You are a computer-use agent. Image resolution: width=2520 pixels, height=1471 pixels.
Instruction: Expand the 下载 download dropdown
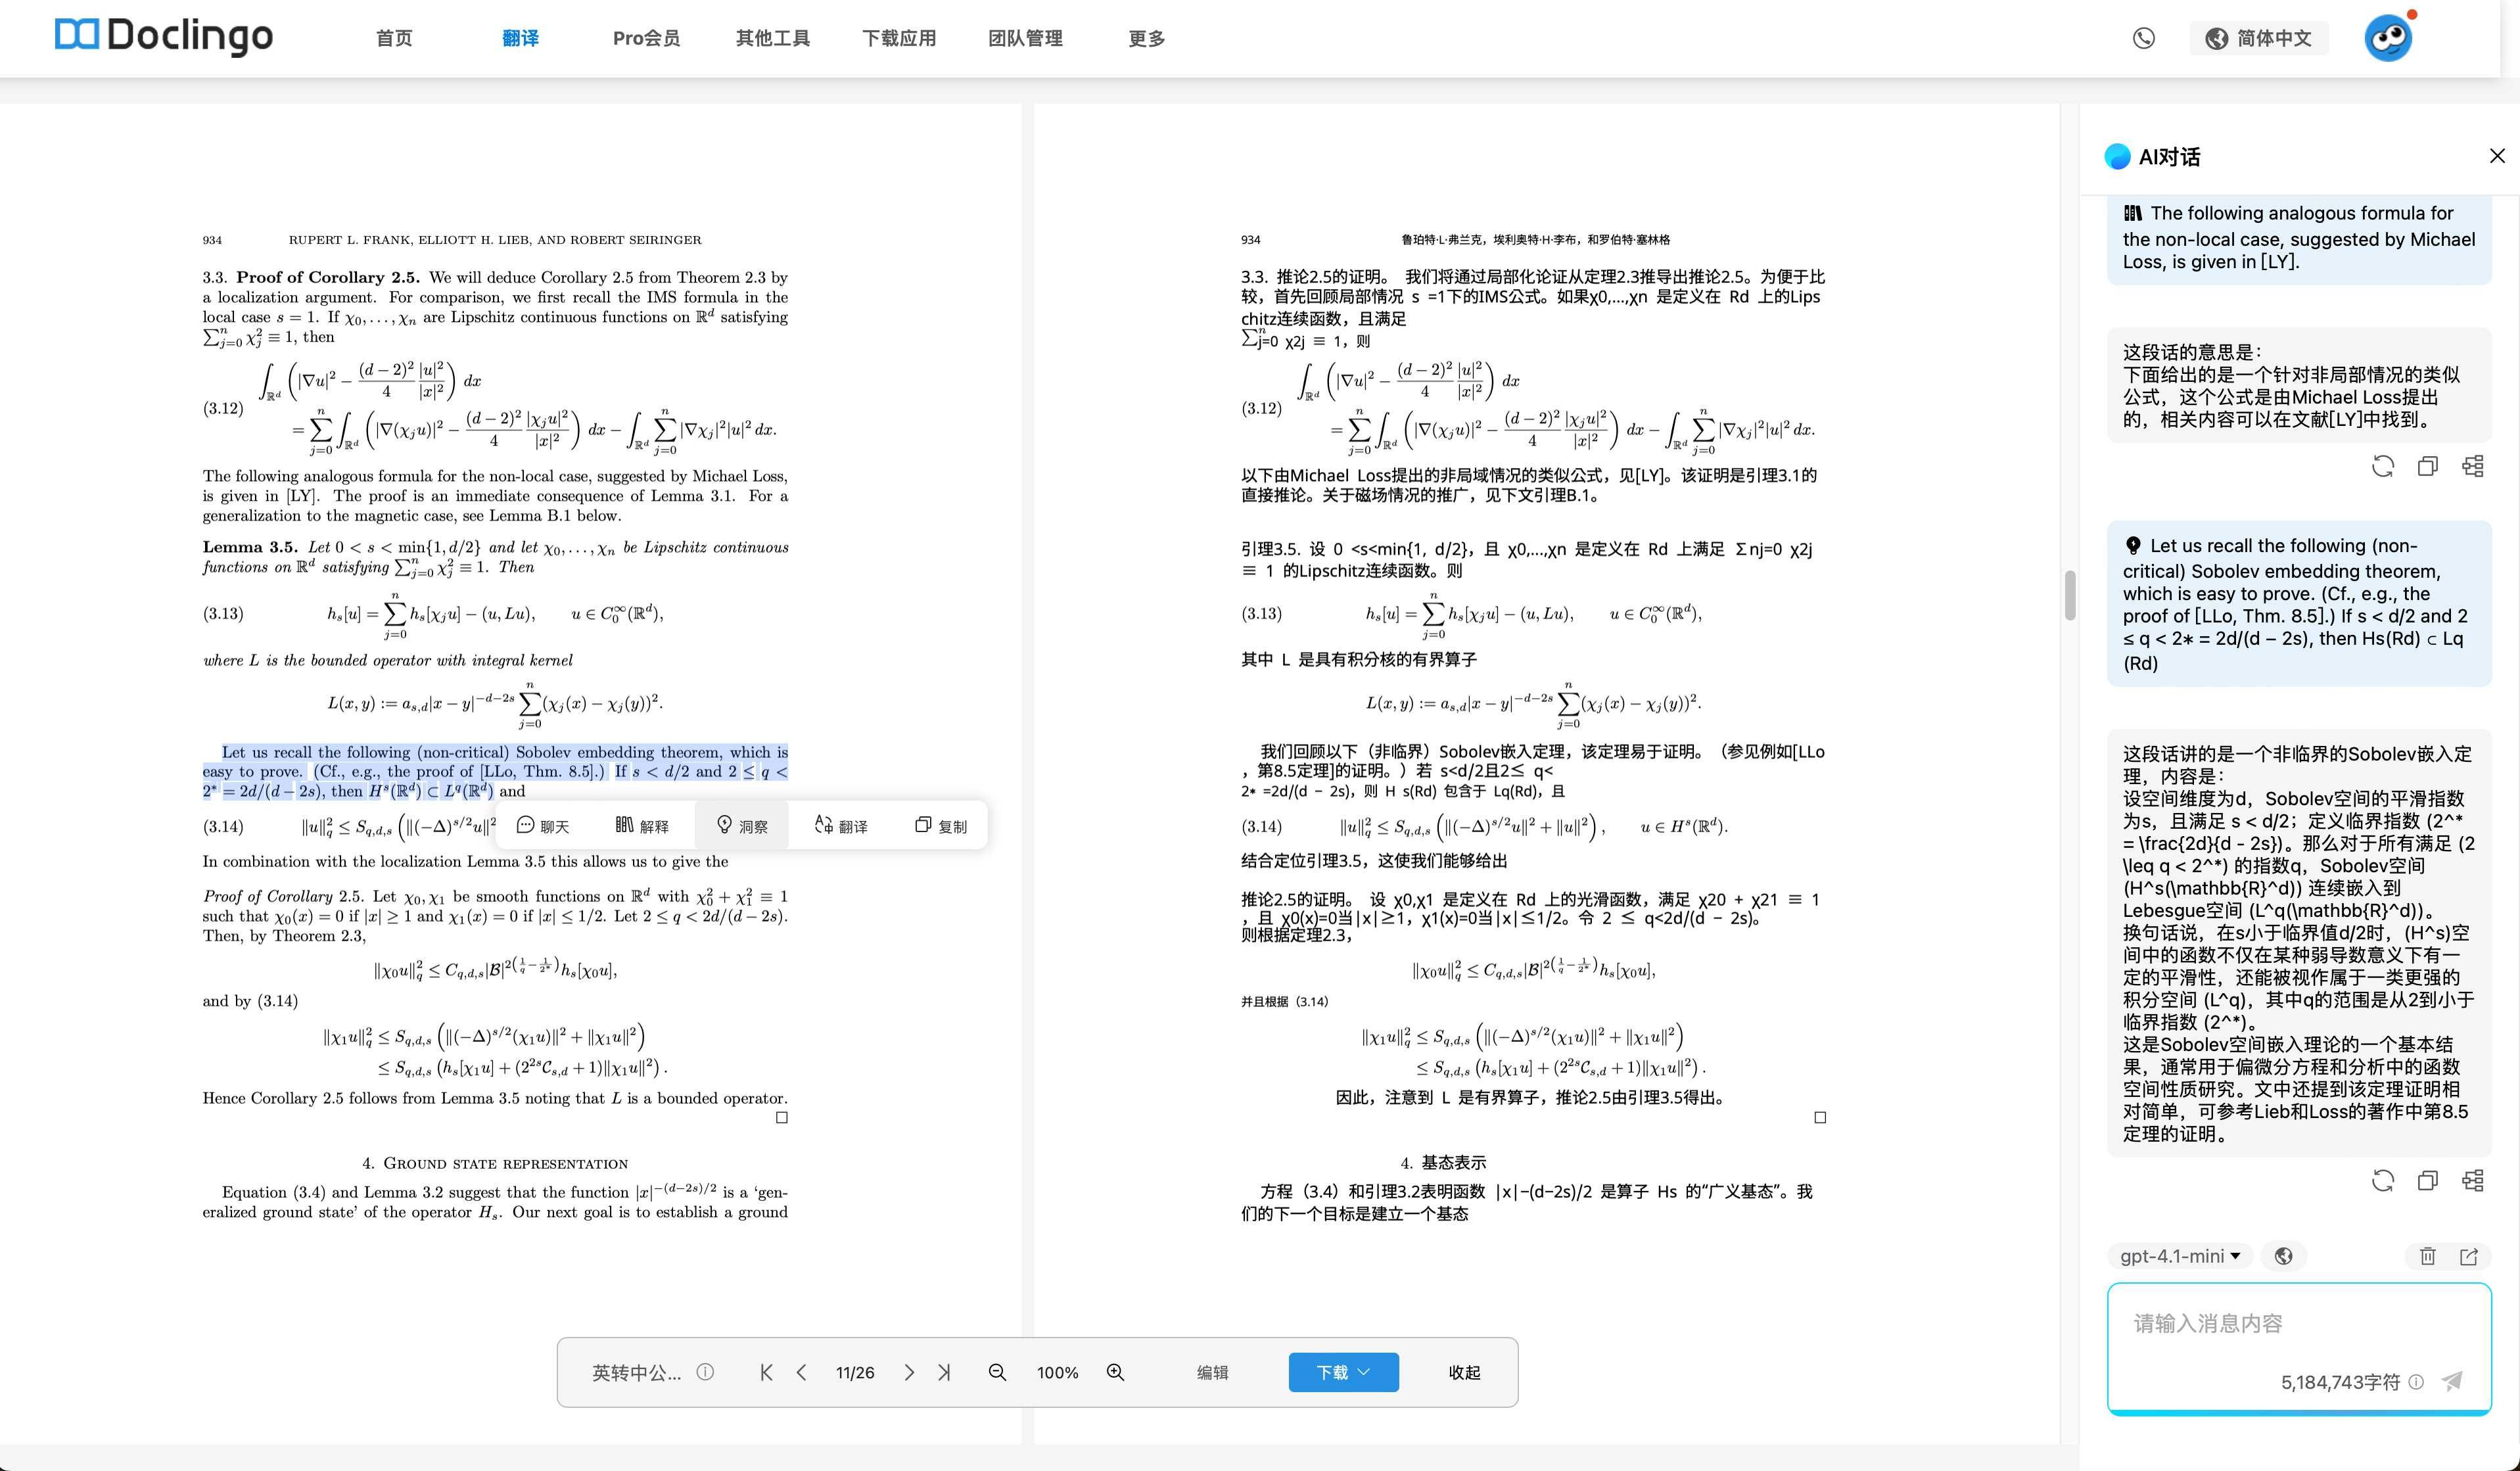pyautogui.click(x=1343, y=1372)
